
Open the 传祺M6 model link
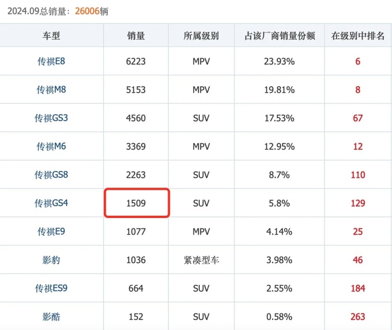click(x=51, y=146)
